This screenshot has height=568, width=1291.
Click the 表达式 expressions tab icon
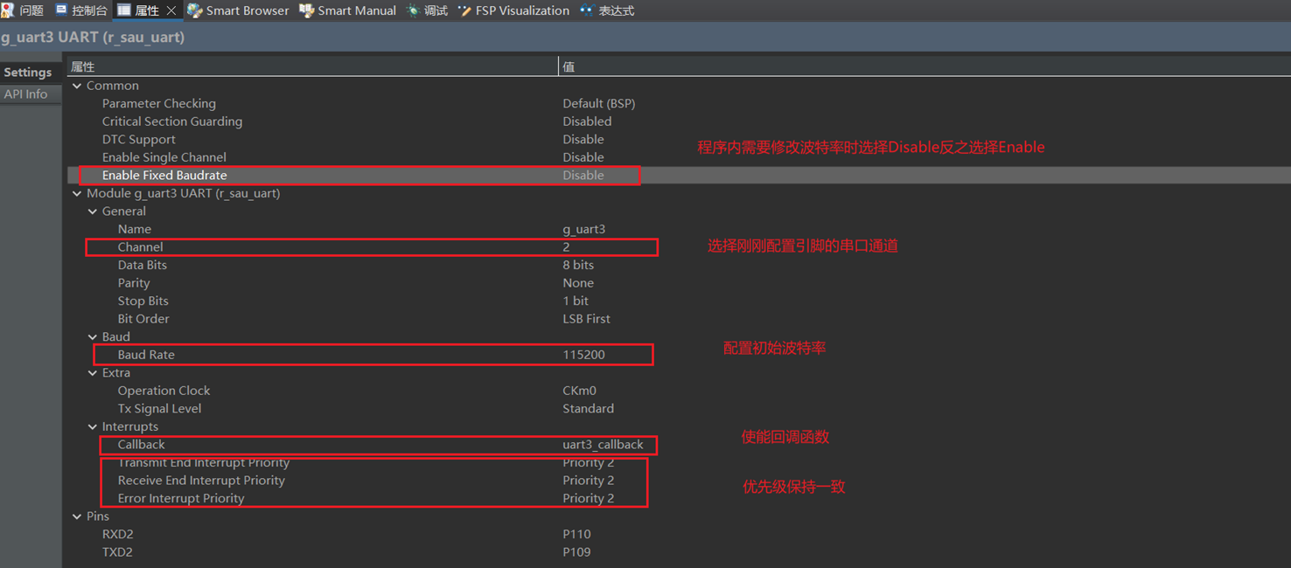(x=586, y=10)
